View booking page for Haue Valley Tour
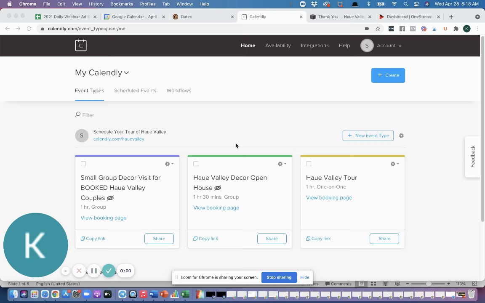 [329, 197]
